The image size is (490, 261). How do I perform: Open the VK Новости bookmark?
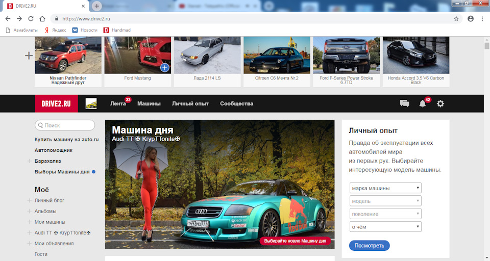pyautogui.click(x=85, y=30)
